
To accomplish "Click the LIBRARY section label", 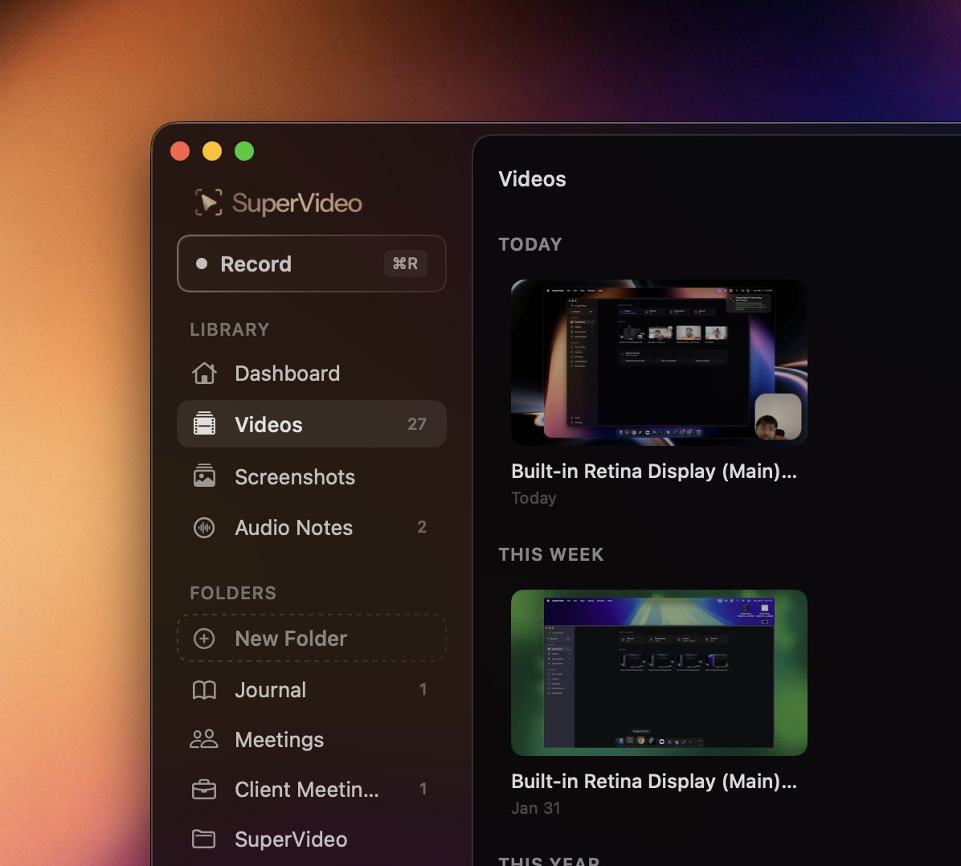I will pyautogui.click(x=229, y=329).
